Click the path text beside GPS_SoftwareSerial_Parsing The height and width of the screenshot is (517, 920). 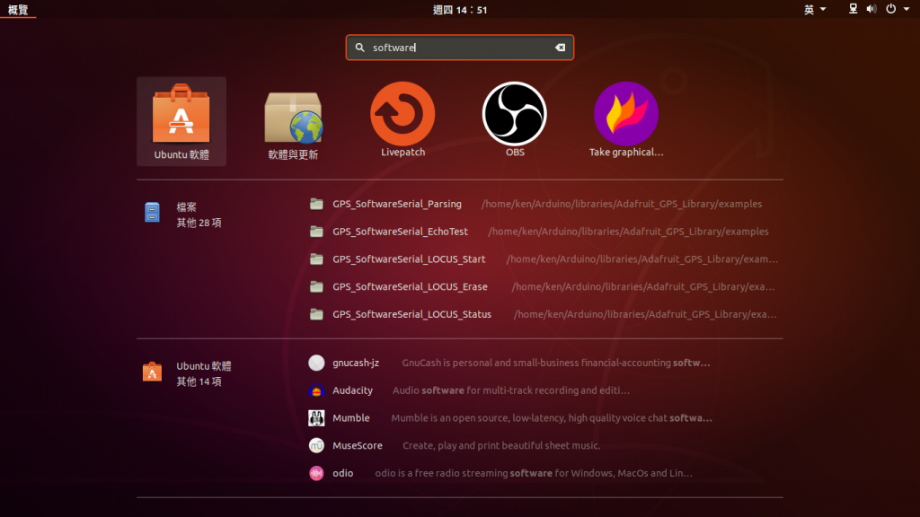tap(622, 204)
